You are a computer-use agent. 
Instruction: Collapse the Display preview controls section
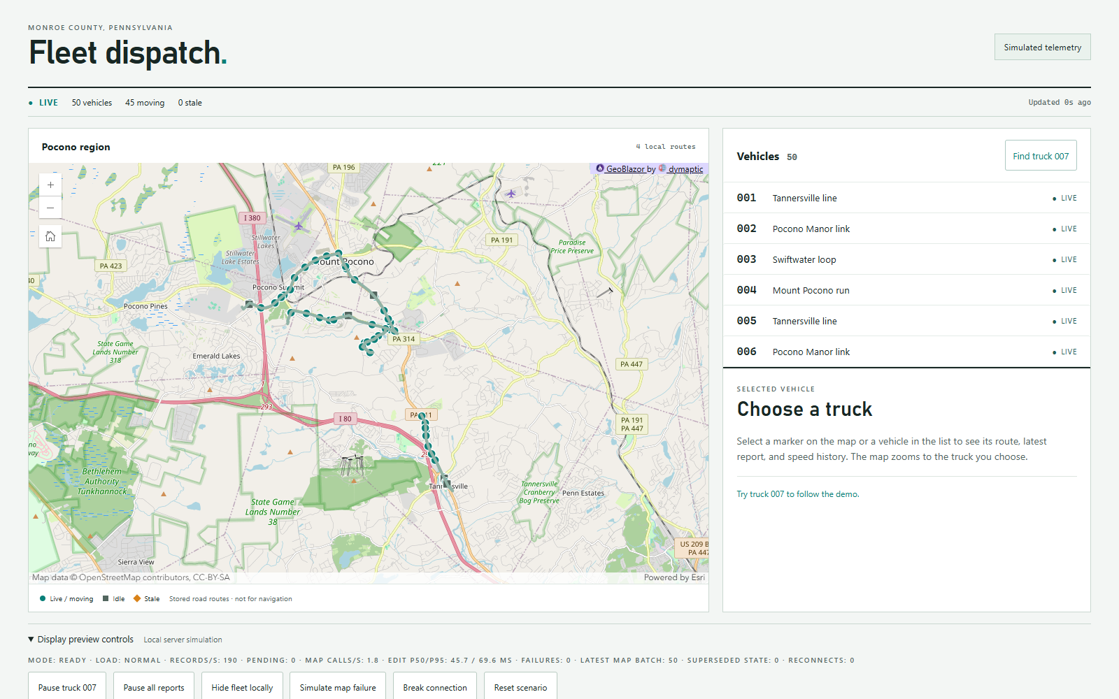[80, 640]
